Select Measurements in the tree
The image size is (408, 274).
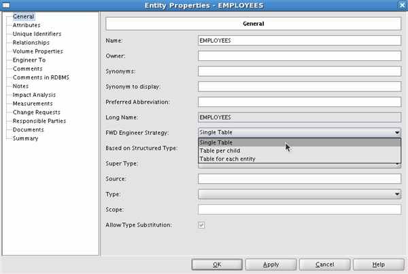click(x=33, y=104)
